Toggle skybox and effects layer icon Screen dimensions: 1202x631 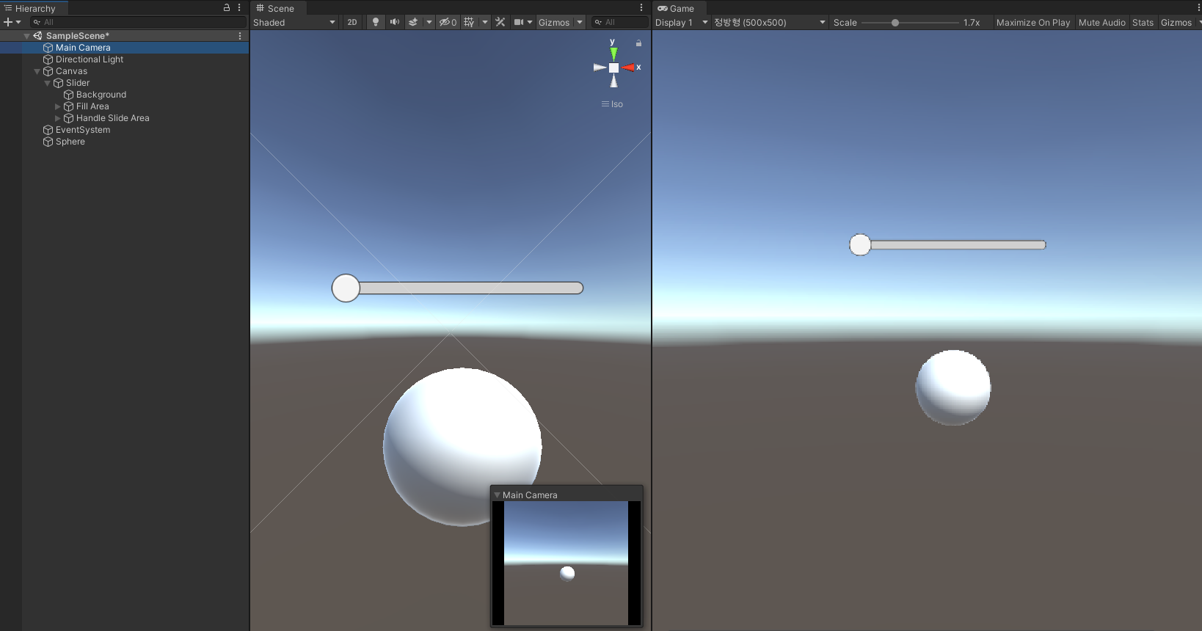[413, 22]
